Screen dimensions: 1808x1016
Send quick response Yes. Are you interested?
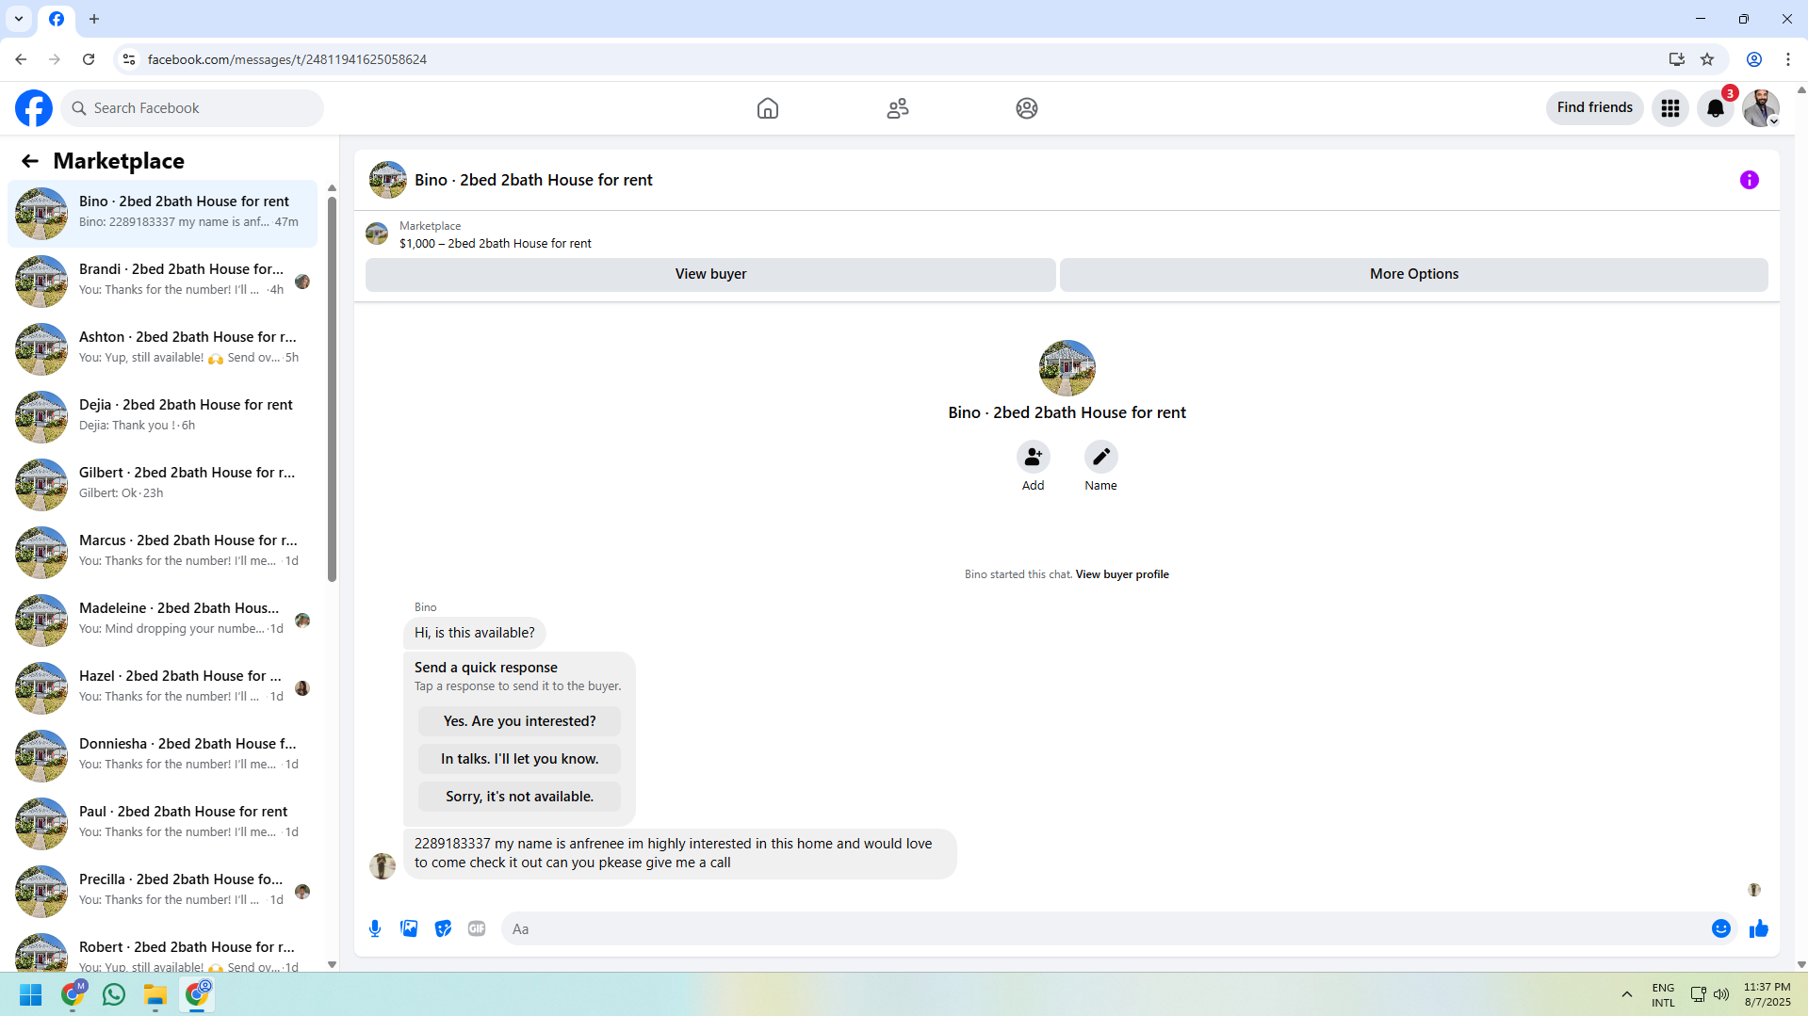pos(519,721)
